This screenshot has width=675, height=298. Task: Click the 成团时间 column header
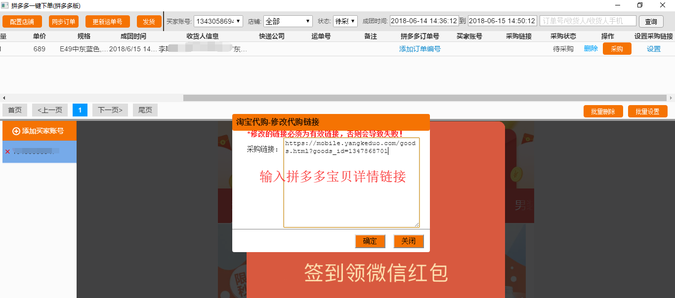point(133,37)
